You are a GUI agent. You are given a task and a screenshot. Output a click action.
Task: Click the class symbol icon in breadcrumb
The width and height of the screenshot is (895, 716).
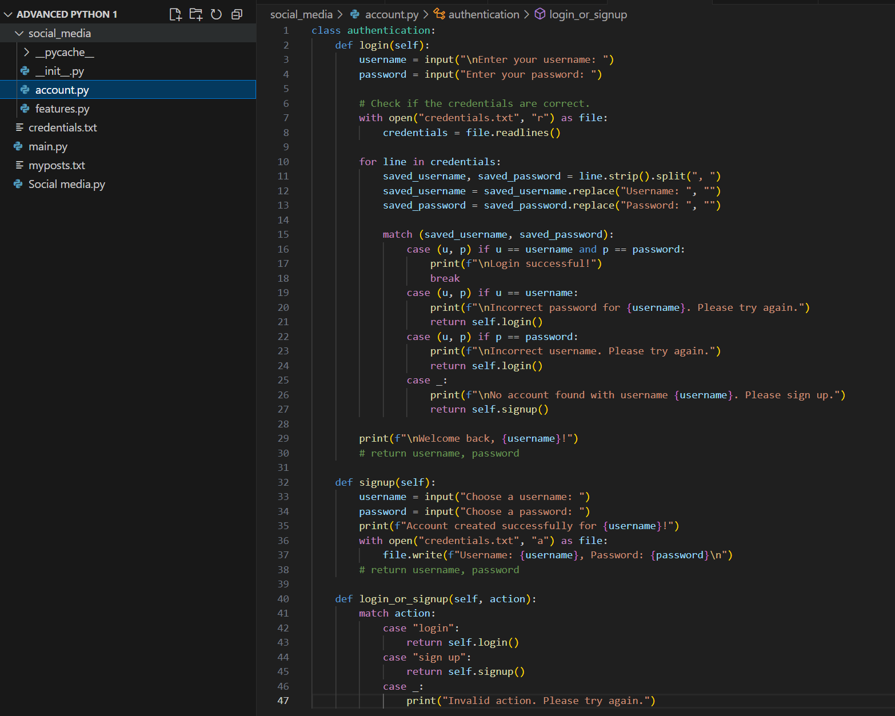[439, 14]
